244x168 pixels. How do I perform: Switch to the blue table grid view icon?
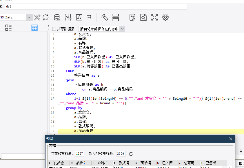34,28
